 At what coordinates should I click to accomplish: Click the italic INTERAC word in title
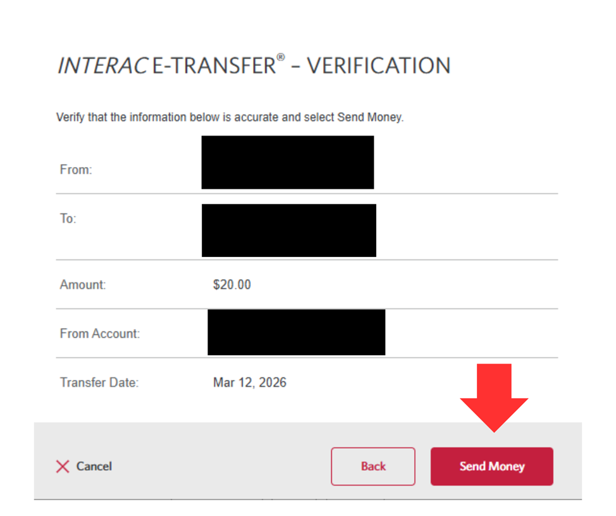pyautogui.click(x=102, y=66)
